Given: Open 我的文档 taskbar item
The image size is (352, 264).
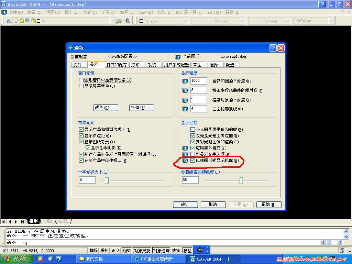Looking at the screenshot, I should tap(103, 259).
